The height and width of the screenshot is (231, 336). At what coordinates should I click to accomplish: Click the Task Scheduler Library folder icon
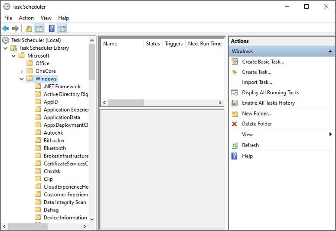click(x=14, y=48)
